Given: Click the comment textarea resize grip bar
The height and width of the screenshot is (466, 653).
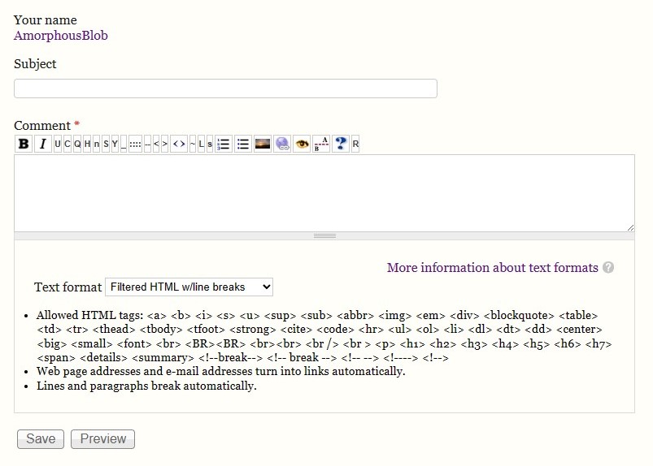Looking at the screenshot, I should (x=324, y=235).
